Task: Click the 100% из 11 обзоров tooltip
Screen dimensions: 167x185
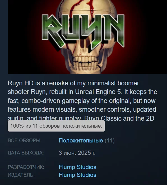Action: pos(56,126)
